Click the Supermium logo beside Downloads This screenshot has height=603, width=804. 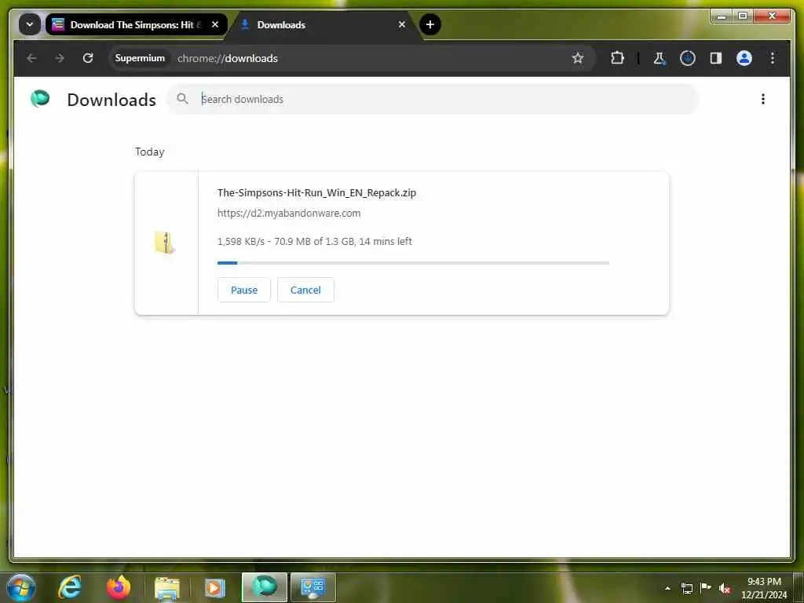coord(40,98)
